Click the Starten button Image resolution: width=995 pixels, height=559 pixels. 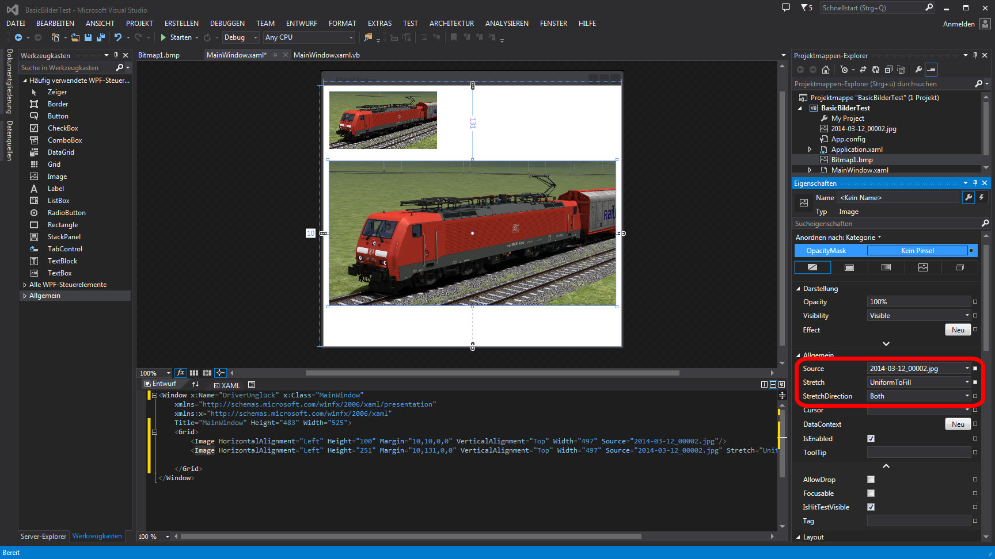click(x=176, y=37)
